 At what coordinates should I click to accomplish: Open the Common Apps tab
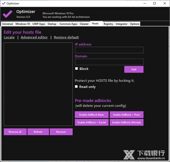(68, 24)
